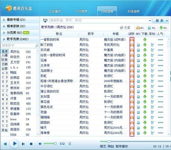Click the song search input field
Screen dimensions: 171x150
click(x=99, y=21)
